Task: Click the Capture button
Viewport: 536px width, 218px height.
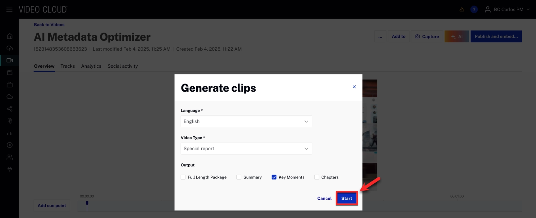Action: pos(427,37)
